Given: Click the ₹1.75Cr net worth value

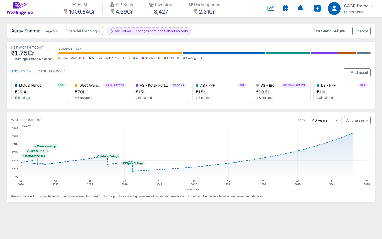Looking at the screenshot, I should (x=23, y=53).
